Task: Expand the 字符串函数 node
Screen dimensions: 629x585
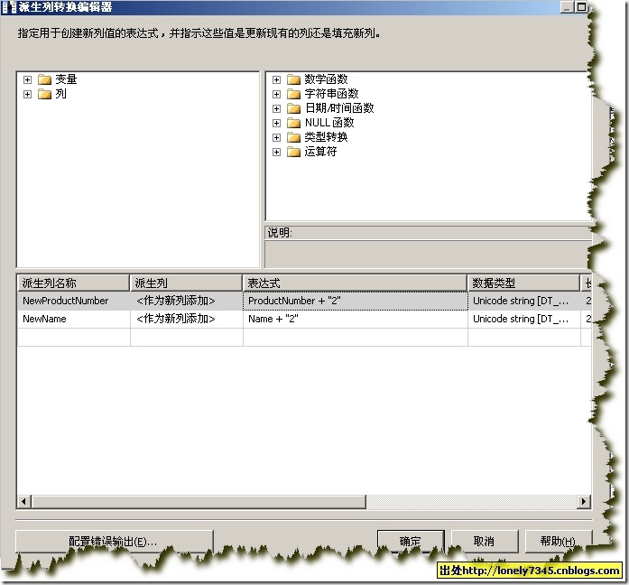Action: click(276, 94)
